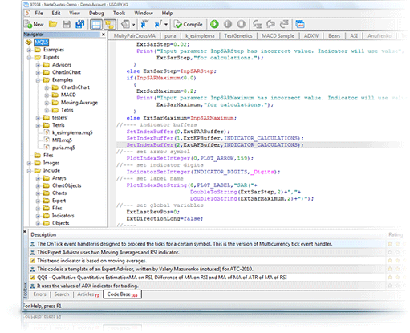
Task: Click the Save floppy disk icon
Action: coord(67,24)
